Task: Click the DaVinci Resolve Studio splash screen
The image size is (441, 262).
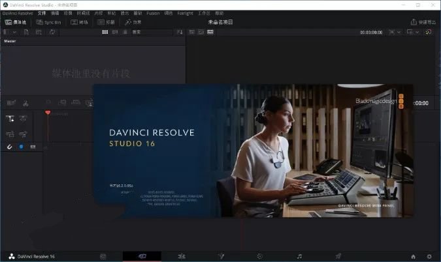Action: [253, 151]
